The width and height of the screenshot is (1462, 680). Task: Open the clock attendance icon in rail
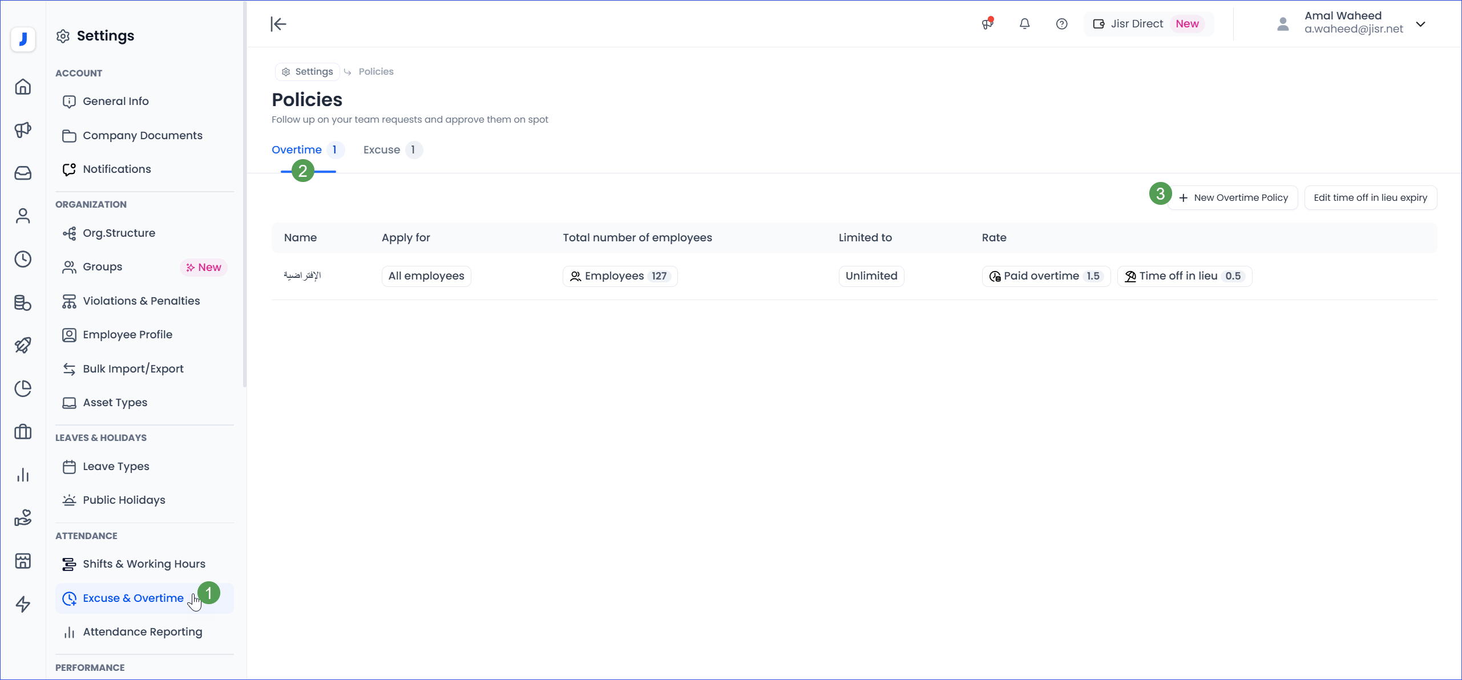coord(23,259)
